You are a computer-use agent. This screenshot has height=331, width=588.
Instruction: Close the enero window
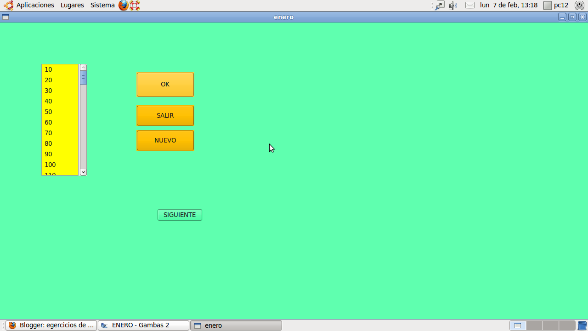click(582, 17)
